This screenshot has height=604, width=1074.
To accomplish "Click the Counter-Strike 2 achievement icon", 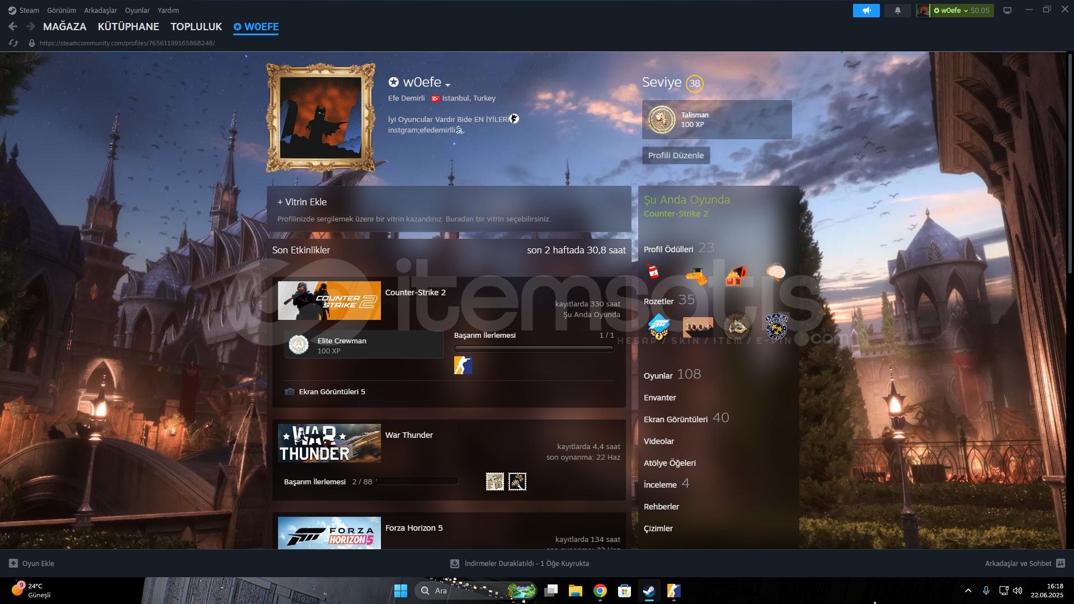I will click(463, 365).
